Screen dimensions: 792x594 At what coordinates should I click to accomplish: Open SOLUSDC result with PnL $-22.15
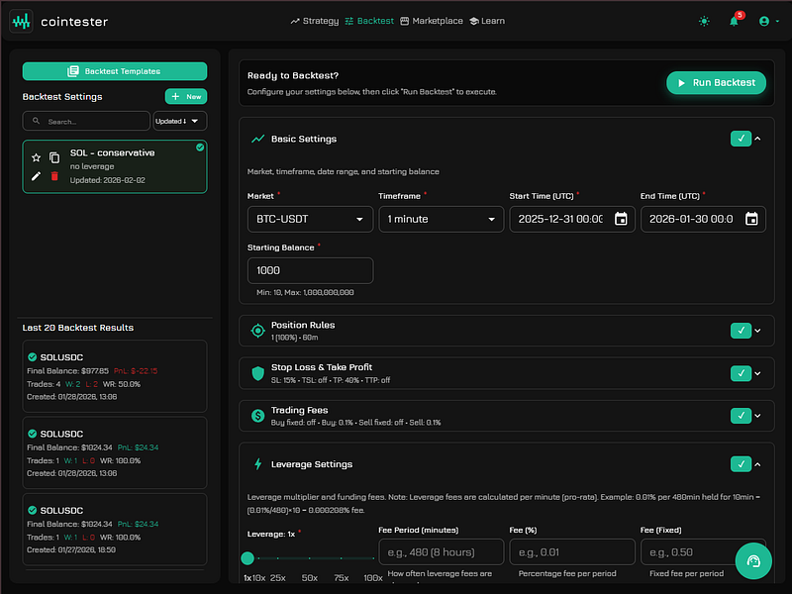click(x=115, y=376)
